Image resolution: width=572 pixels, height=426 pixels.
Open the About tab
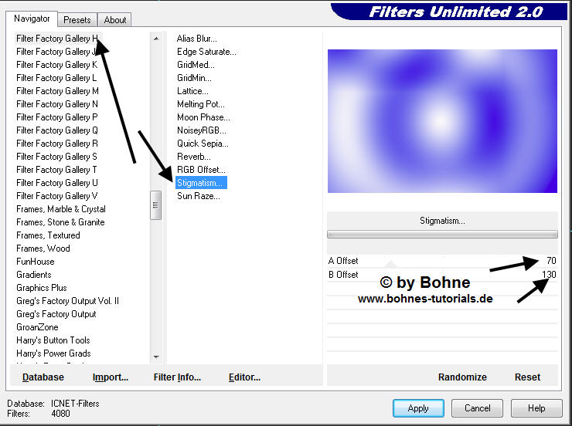pos(115,20)
